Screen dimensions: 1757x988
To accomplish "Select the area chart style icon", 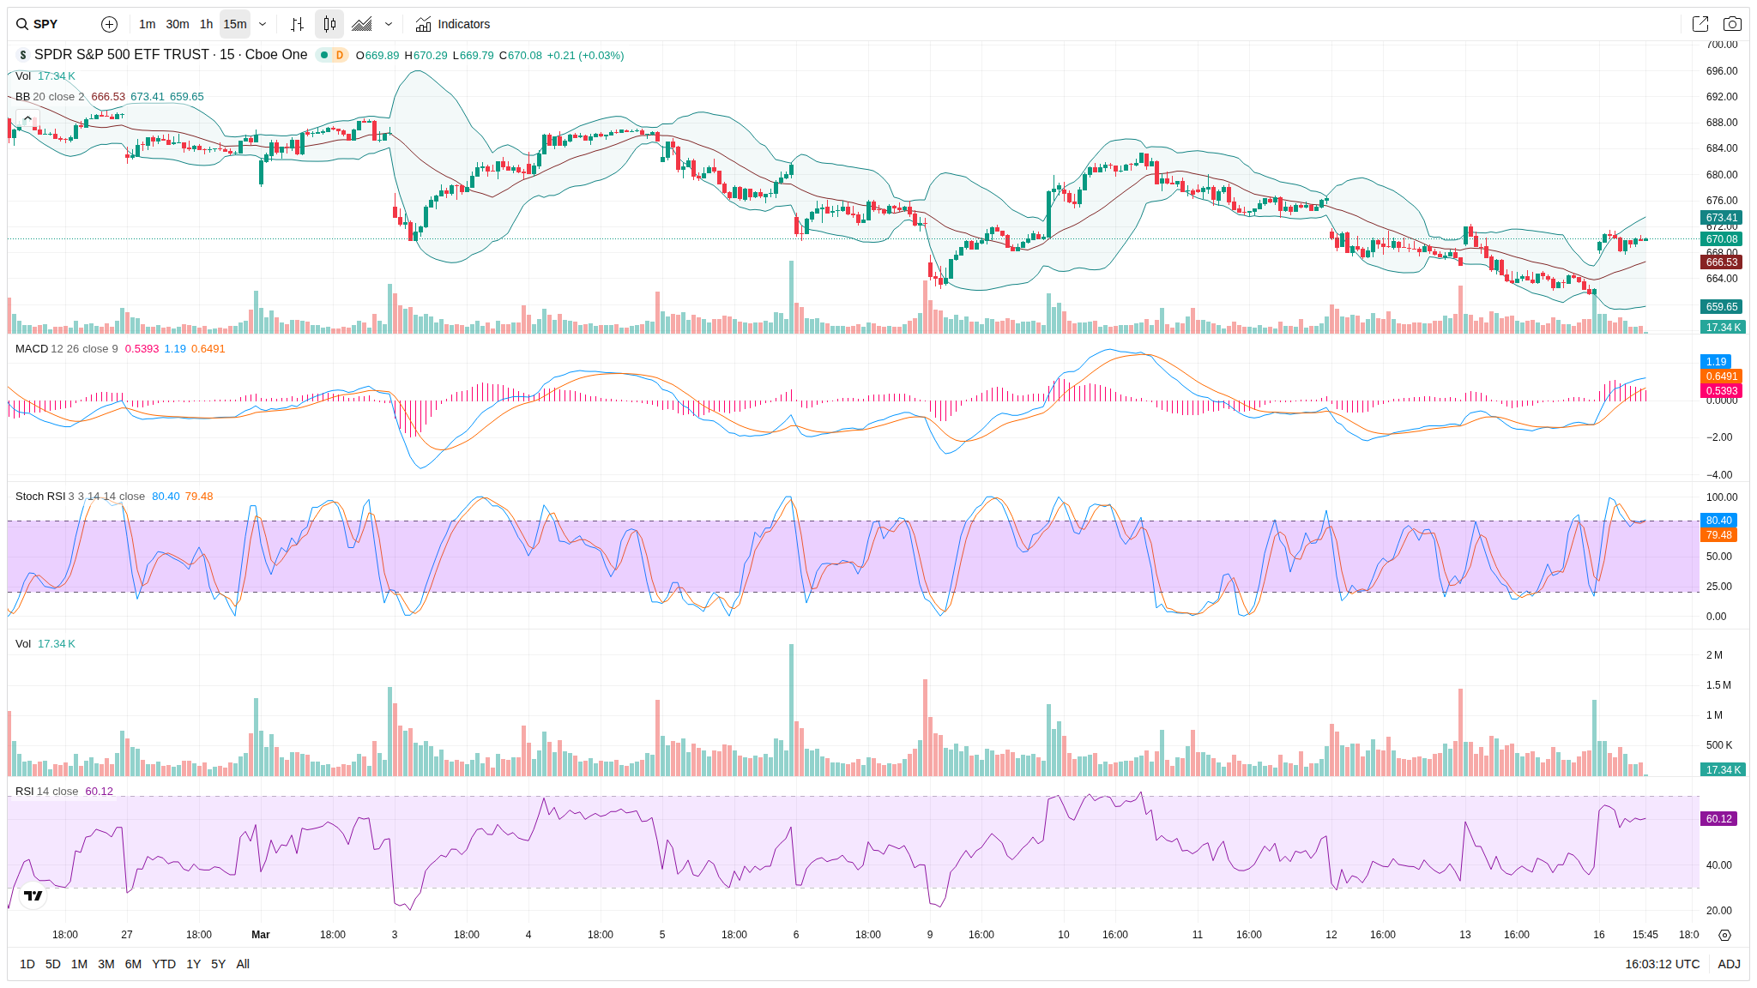I will click(x=362, y=24).
